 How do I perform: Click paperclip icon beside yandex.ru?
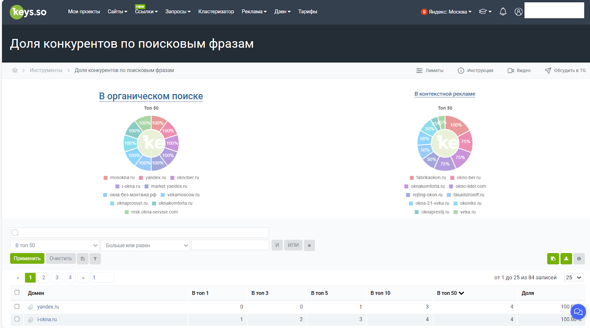click(x=31, y=307)
